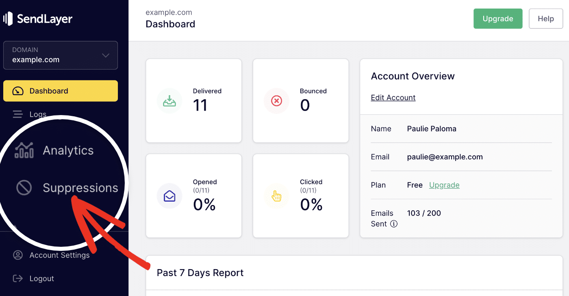Select the Logs sidebar icon
The height and width of the screenshot is (296, 569).
(x=17, y=114)
